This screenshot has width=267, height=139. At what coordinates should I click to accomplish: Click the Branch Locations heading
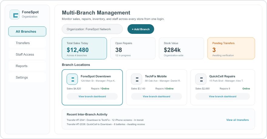tap(76, 65)
